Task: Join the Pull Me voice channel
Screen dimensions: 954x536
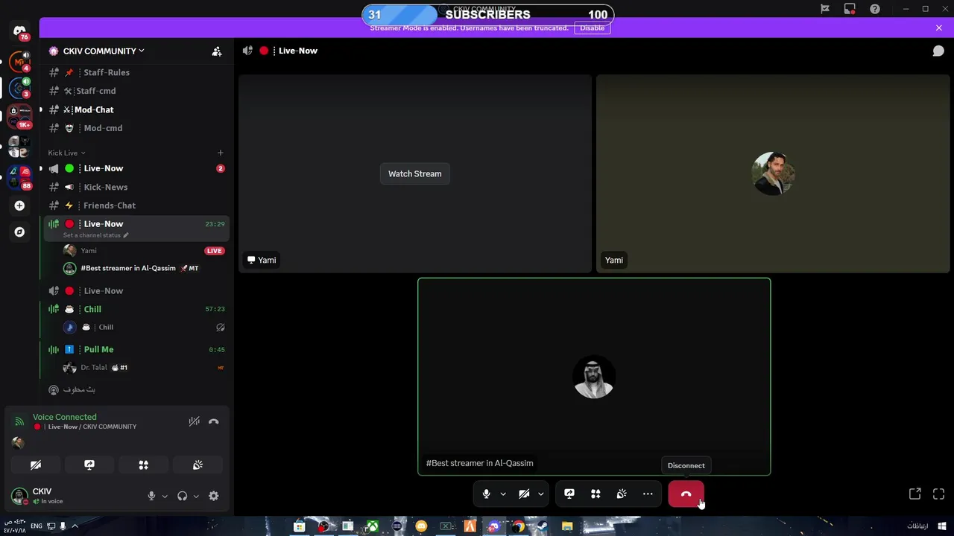Action: tap(136, 349)
